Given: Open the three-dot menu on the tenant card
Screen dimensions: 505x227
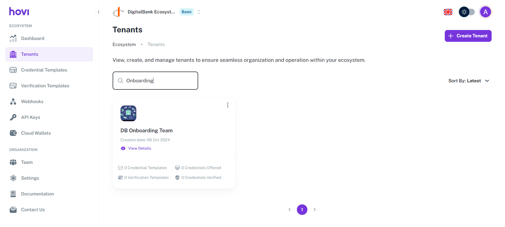Looking at the screenshot, I should 228,105.
